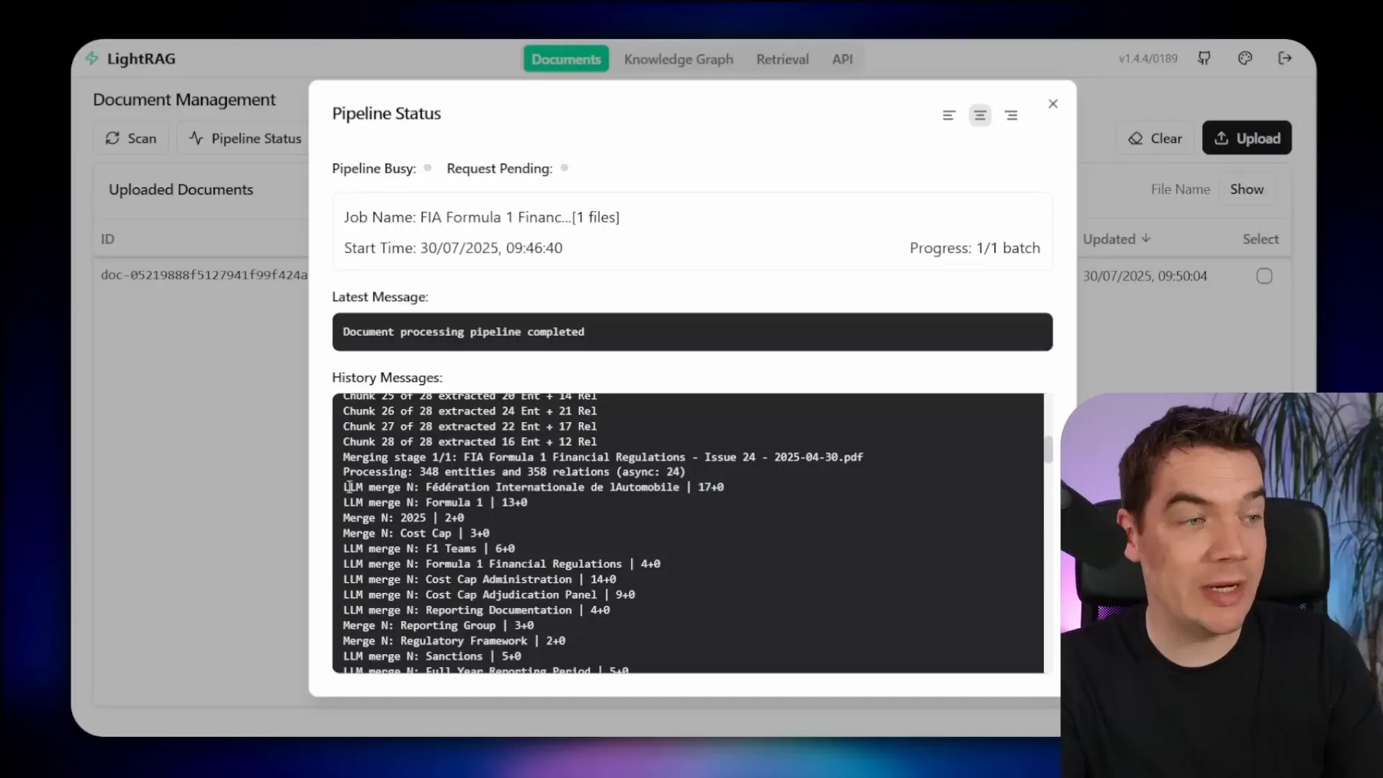Switch to the Knowledge Graph tab

[679, 59]
